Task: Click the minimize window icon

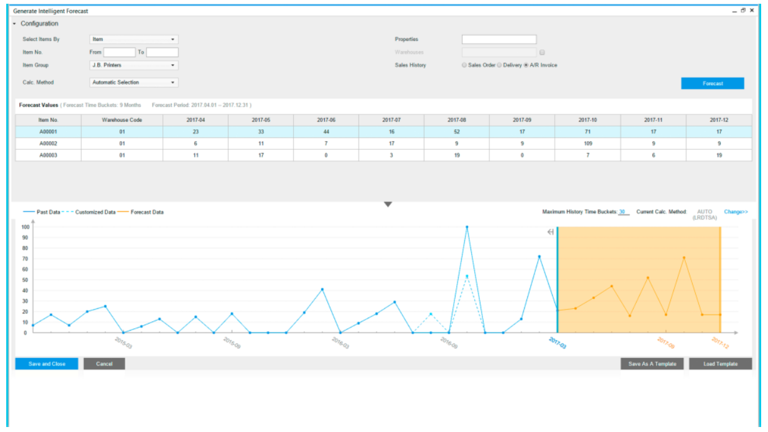Action: [x=734, y=11]
